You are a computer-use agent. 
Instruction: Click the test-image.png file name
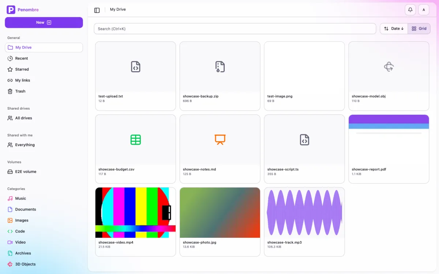[280, 96]
